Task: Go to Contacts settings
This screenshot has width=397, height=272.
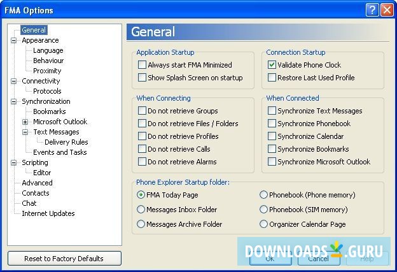Action: click(36, 193)
